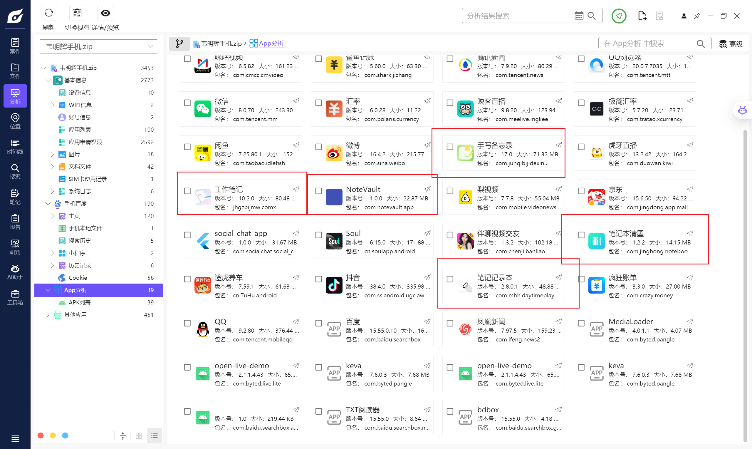Viewport: 752px width, 449px height.
Task: Click the hamburger menu at sidebar bottom
Action: tap(15, 438)
